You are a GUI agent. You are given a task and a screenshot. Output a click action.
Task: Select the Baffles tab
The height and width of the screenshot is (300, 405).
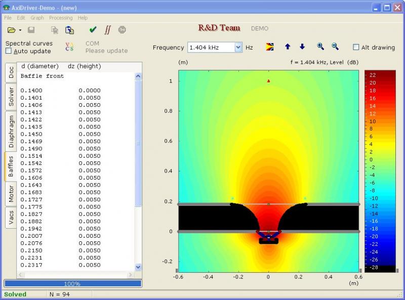click(10, 166)
